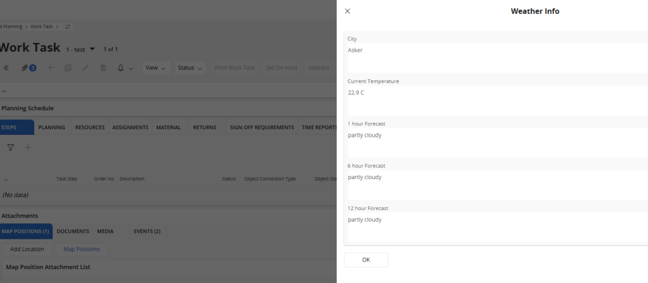Click the Map Positions button
The image size is (648, 283).
(x=82, y=249)
